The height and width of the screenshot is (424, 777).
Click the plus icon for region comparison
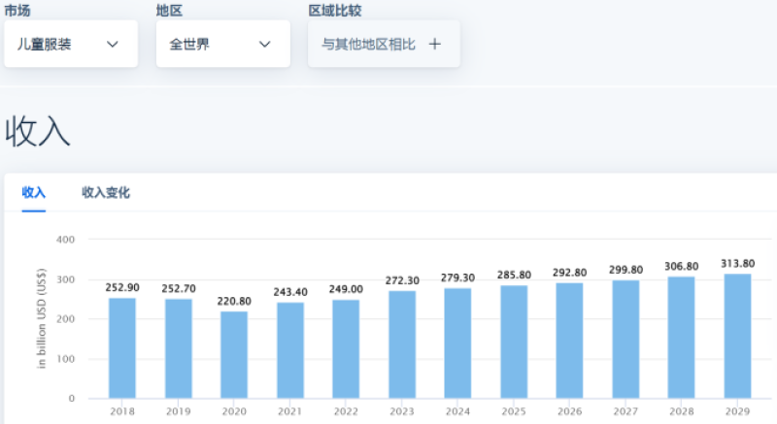(x=435, y=45)
